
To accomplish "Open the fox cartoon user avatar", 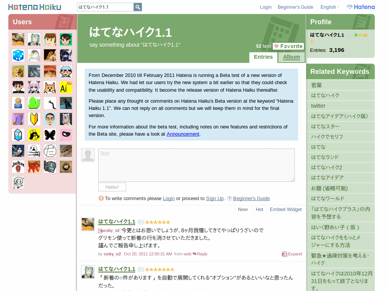I will click(x=50, y=87).
